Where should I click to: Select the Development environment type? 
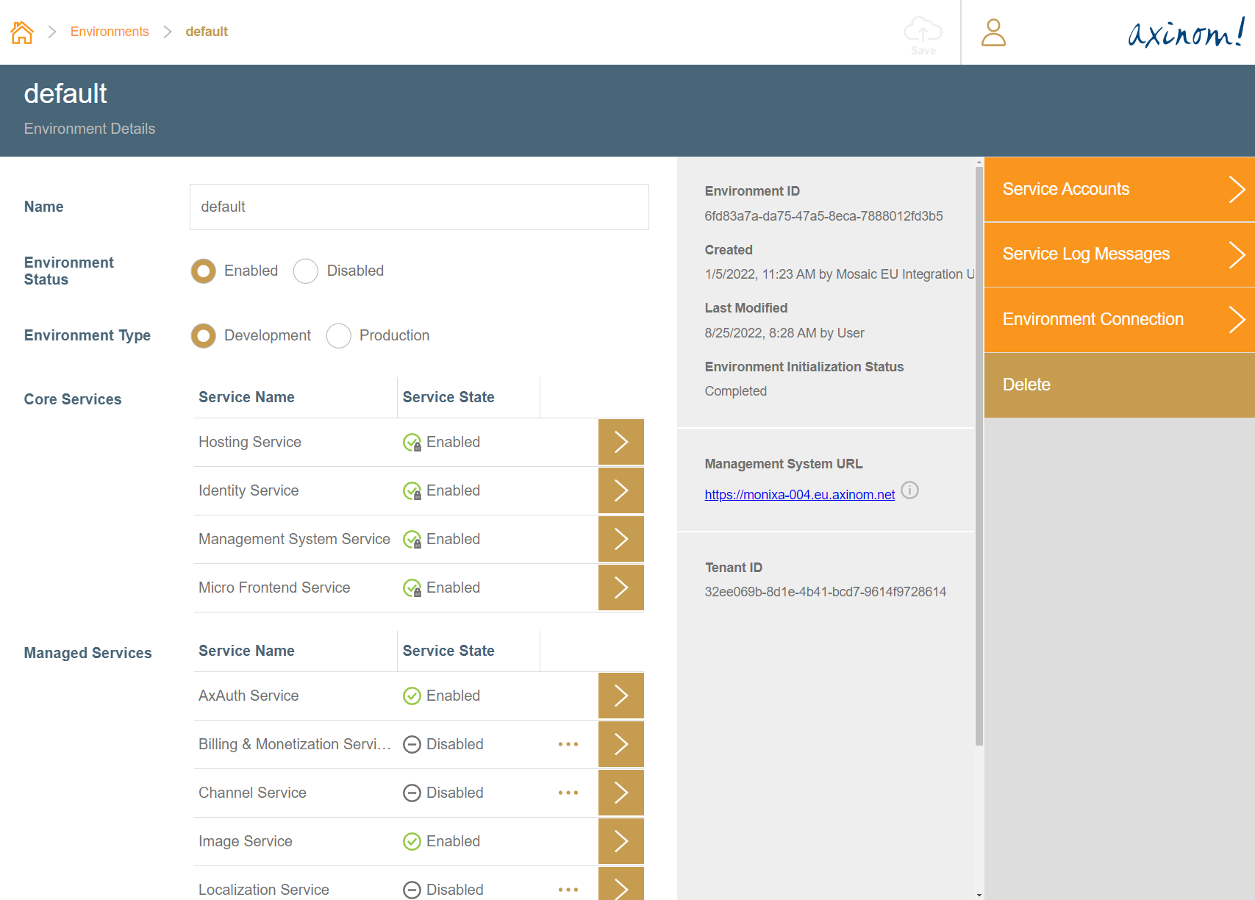pos(204,336)
